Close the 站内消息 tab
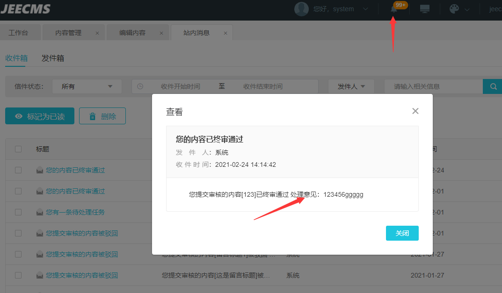 tap(226, 33)
